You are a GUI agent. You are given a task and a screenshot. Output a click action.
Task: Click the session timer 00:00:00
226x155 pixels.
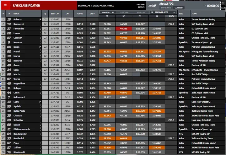point(213,6)
